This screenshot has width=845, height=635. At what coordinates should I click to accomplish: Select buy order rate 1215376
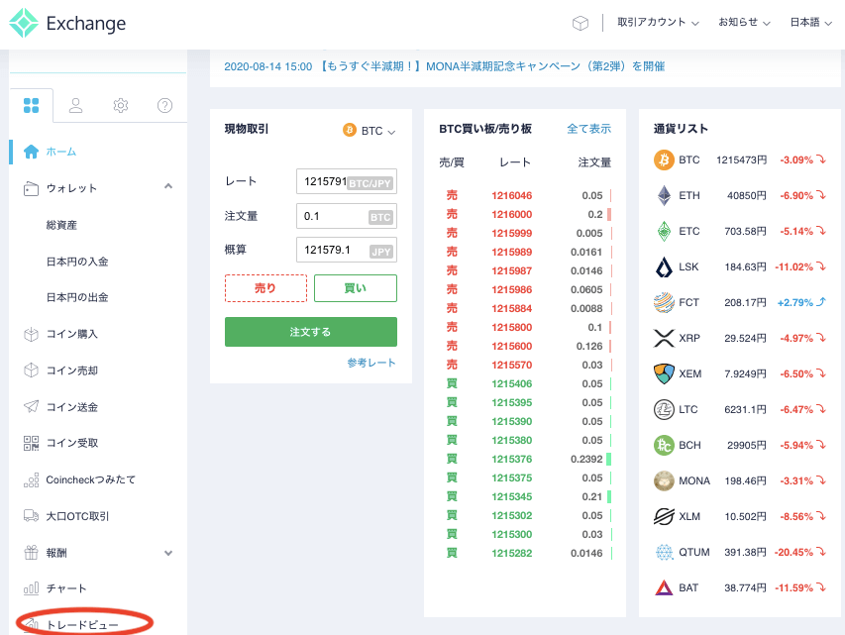[x=511, y=460]
